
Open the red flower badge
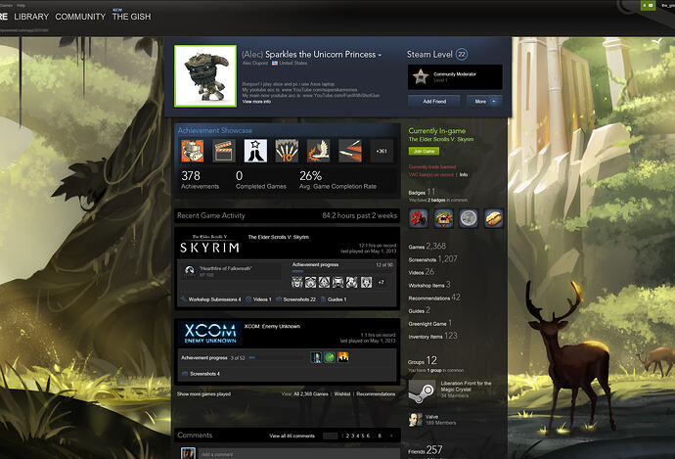pyautogui.click(x=419, y=218)
